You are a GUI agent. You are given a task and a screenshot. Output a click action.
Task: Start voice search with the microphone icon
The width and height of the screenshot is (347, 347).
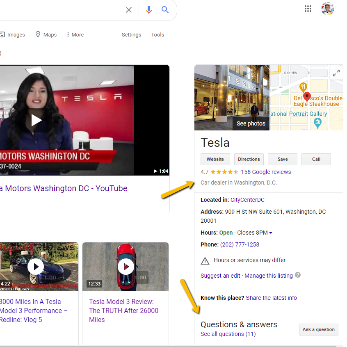click(149, 10)
